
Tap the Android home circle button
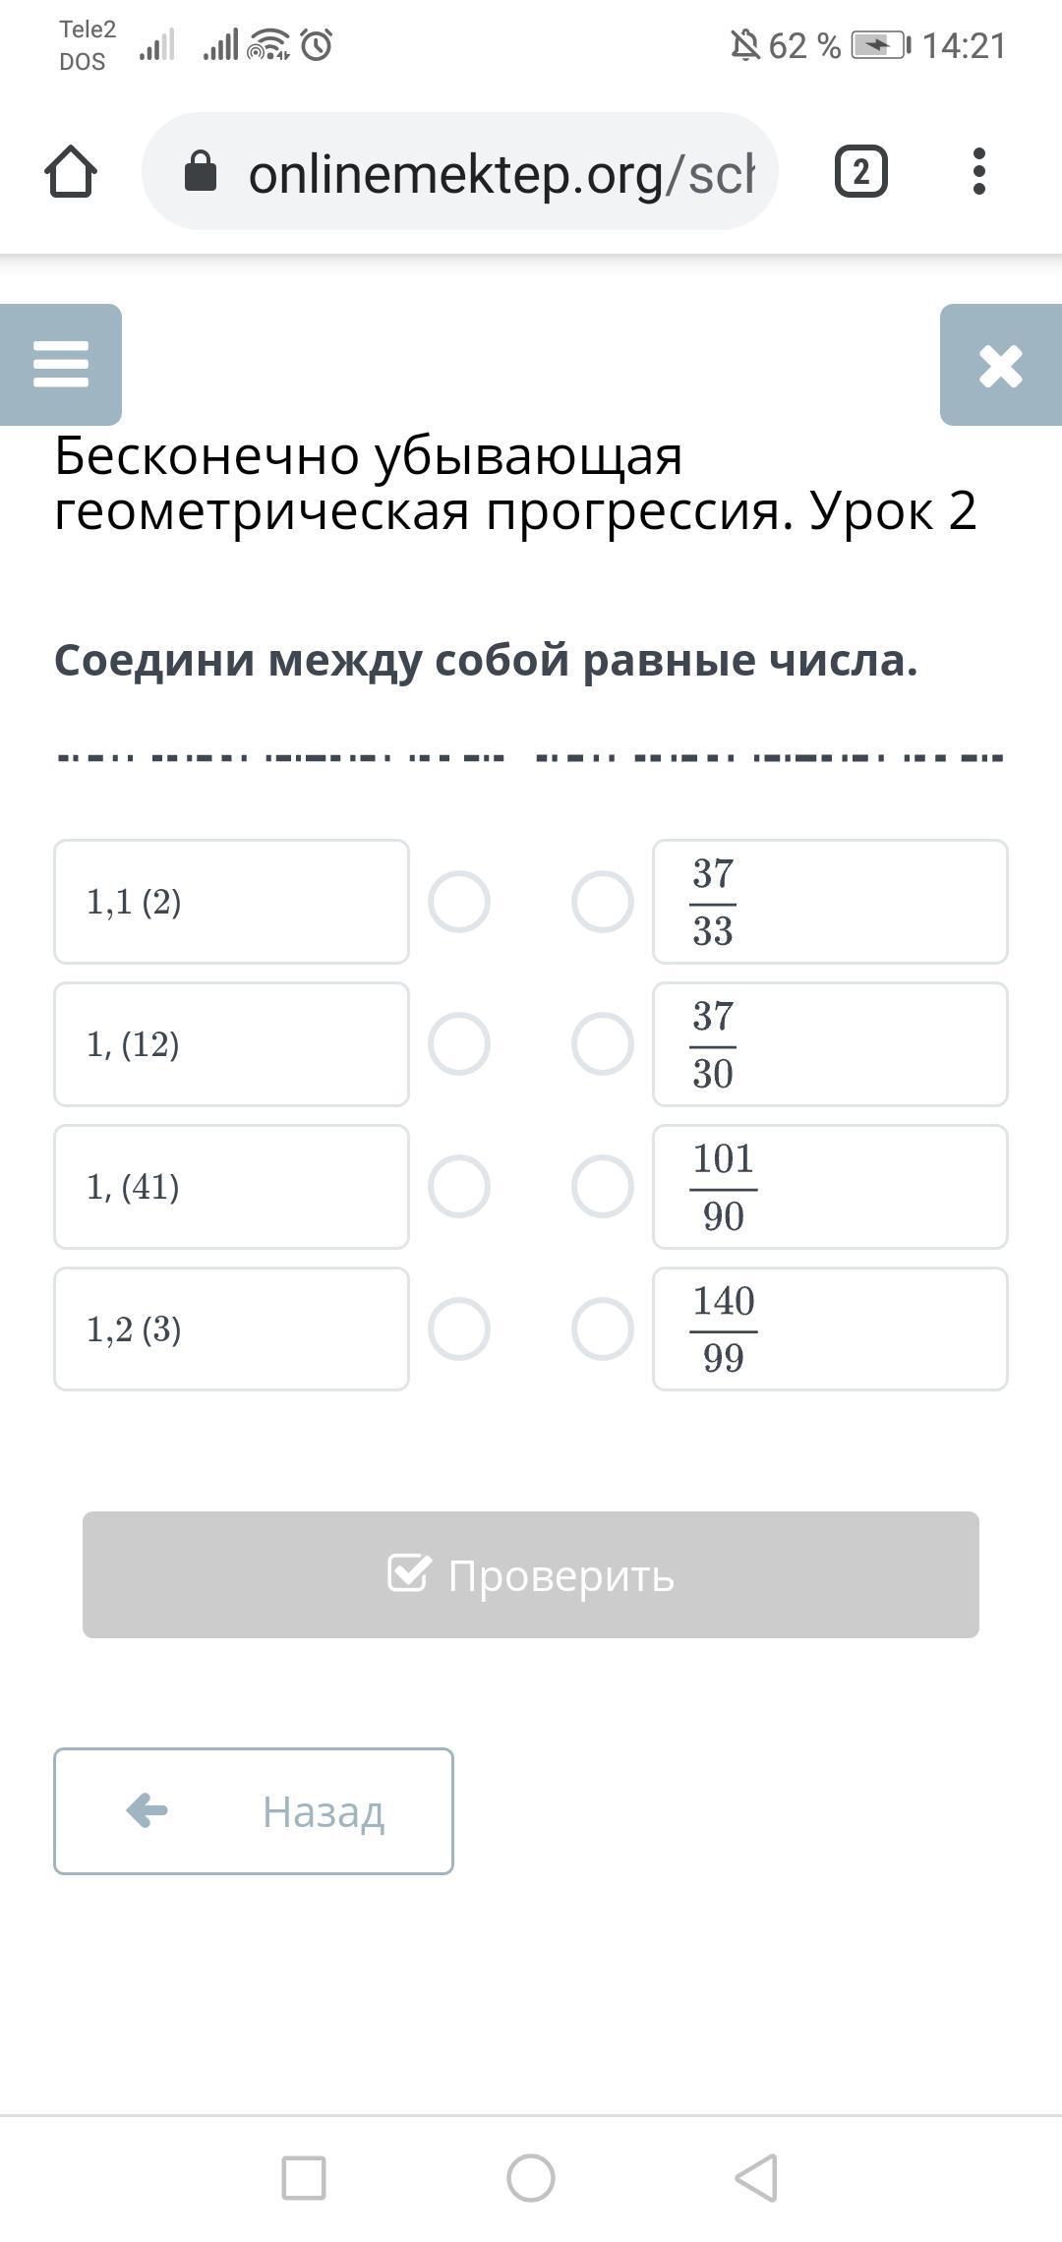click(531, 2178)
